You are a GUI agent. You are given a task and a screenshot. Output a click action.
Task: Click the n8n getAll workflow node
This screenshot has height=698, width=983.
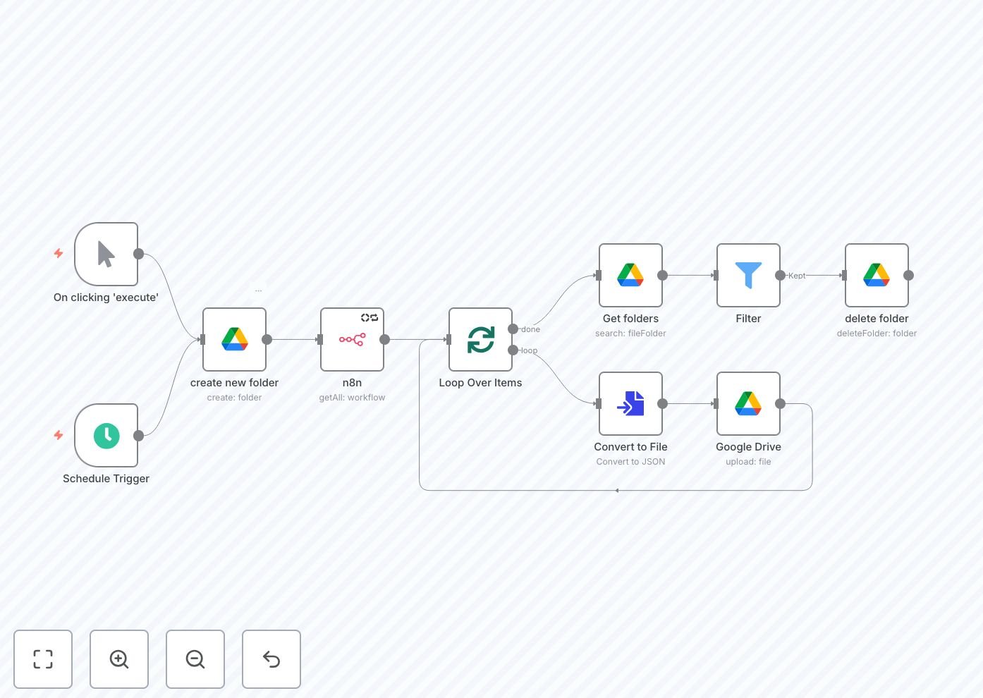pyautogui.click(x=352, y=339)
